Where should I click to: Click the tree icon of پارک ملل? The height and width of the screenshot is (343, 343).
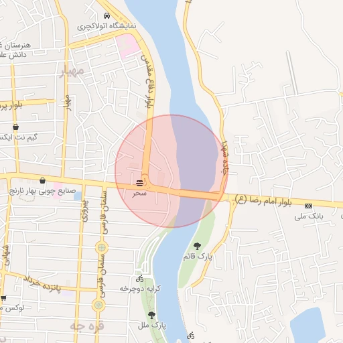coord(151,315)
